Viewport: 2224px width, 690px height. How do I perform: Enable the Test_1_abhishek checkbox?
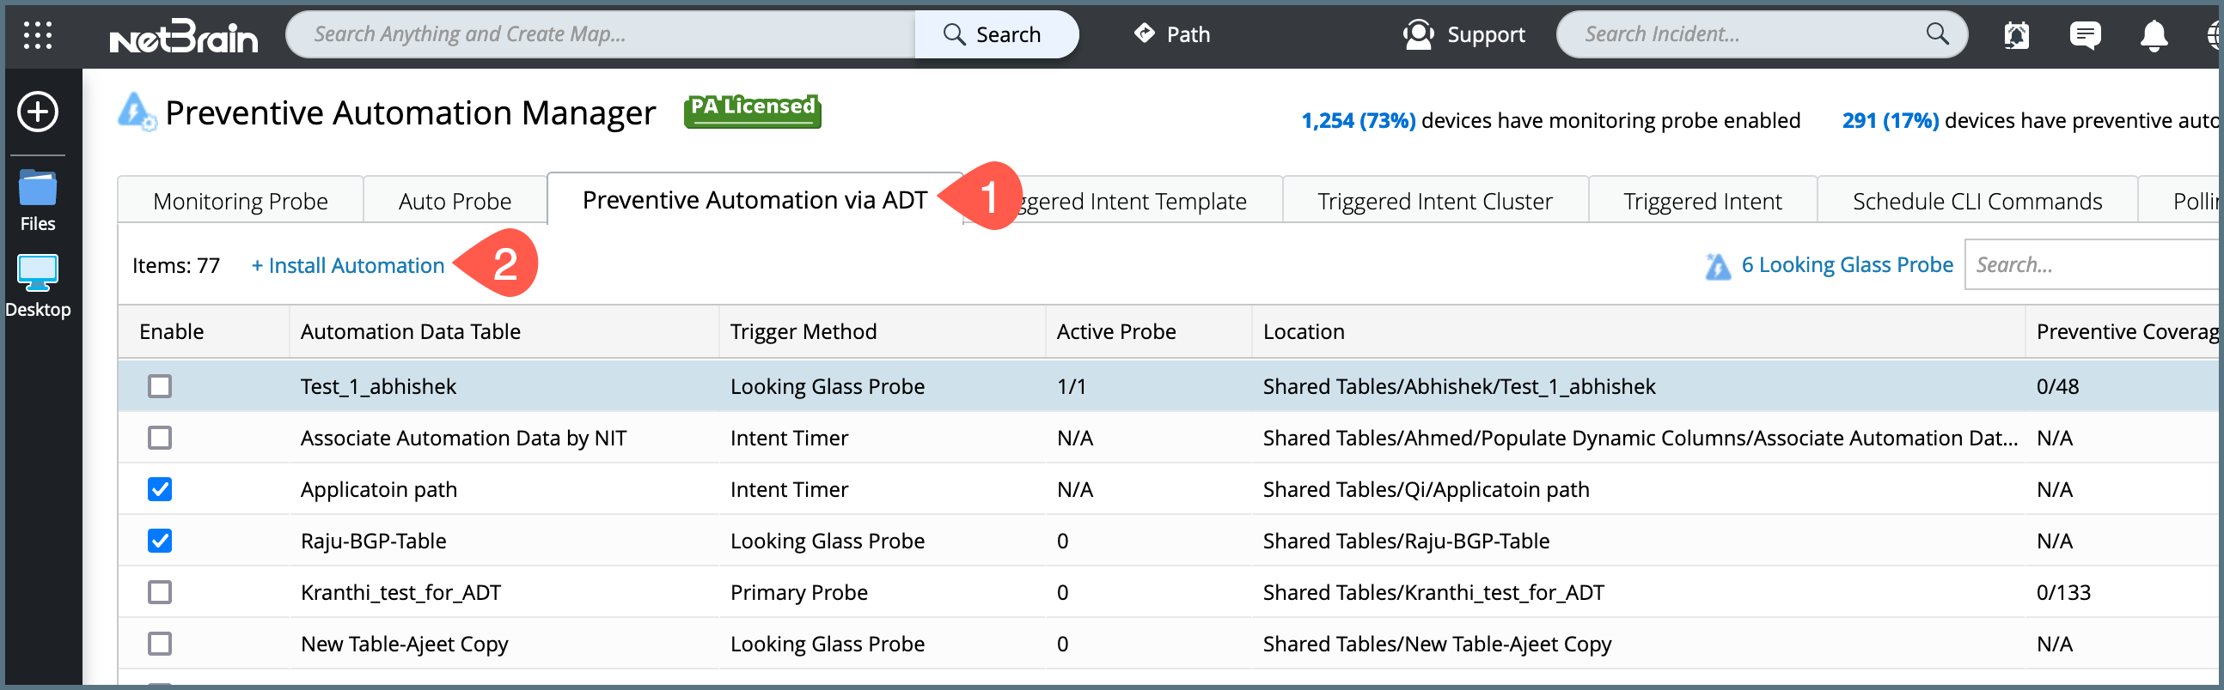160,386
